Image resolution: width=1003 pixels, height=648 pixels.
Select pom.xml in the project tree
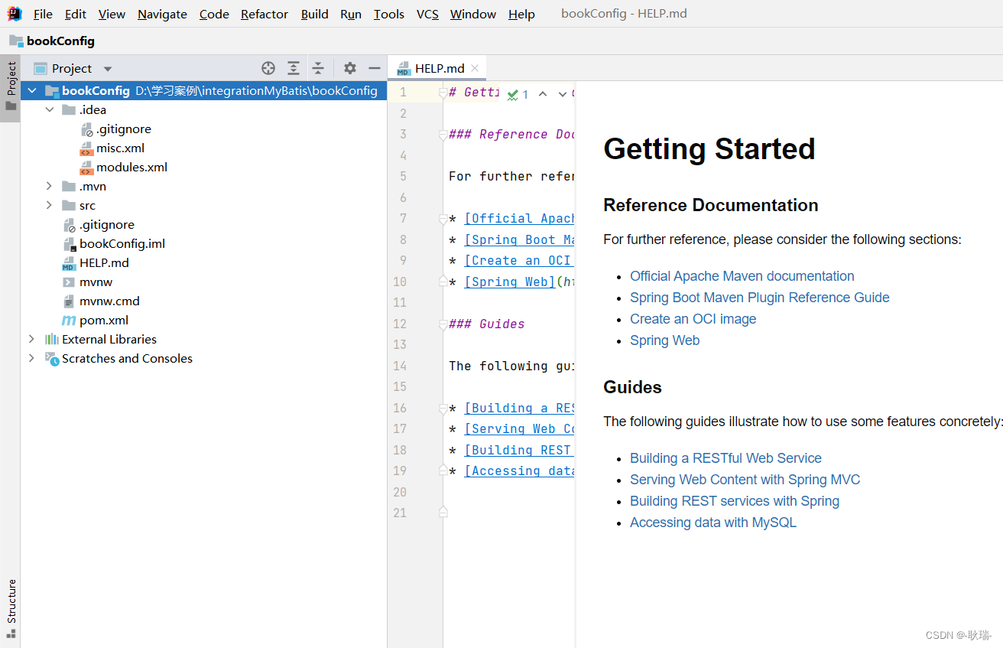(104, 321)
